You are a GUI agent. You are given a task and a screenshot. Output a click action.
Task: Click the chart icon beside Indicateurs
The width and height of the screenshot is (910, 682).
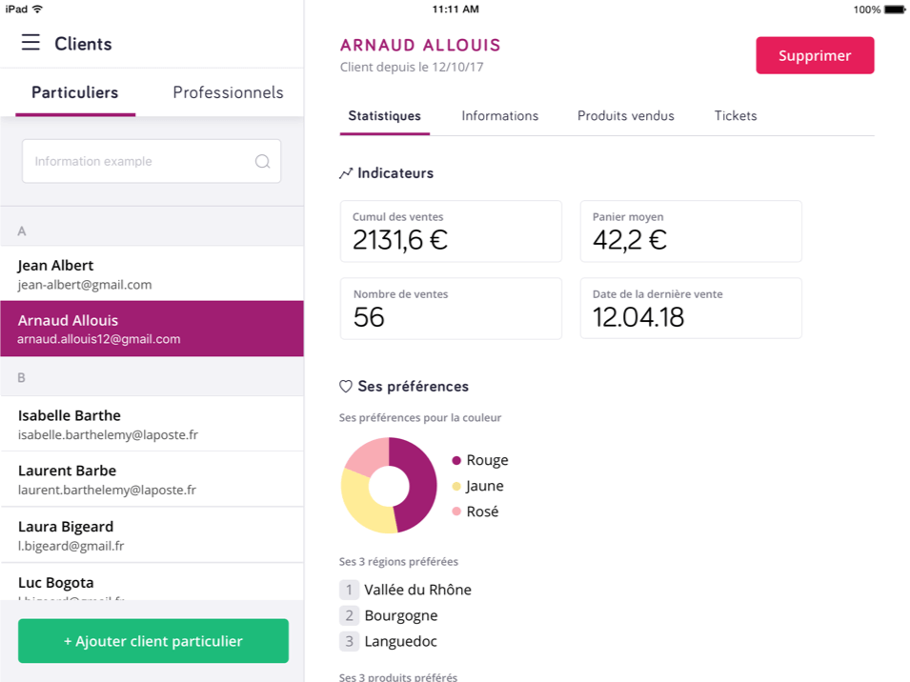[345, 172]
